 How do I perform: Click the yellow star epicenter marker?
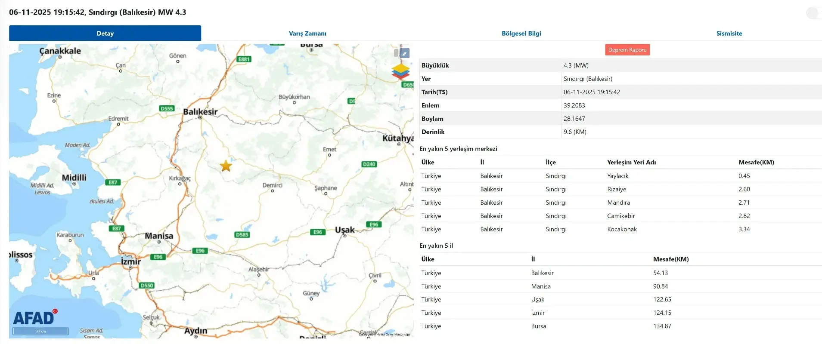click(226, 166)
